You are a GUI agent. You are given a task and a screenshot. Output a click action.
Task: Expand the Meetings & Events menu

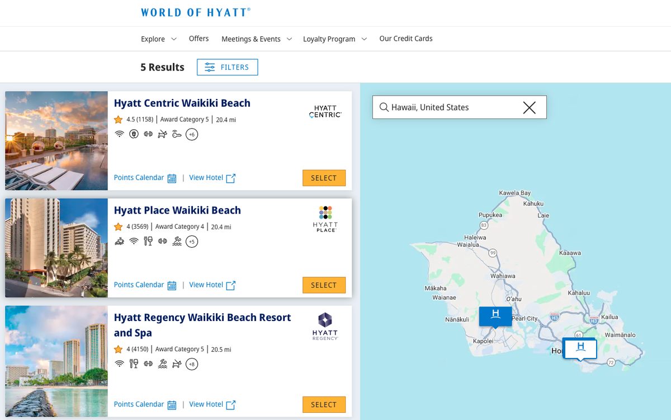click(x=257, y=39)
